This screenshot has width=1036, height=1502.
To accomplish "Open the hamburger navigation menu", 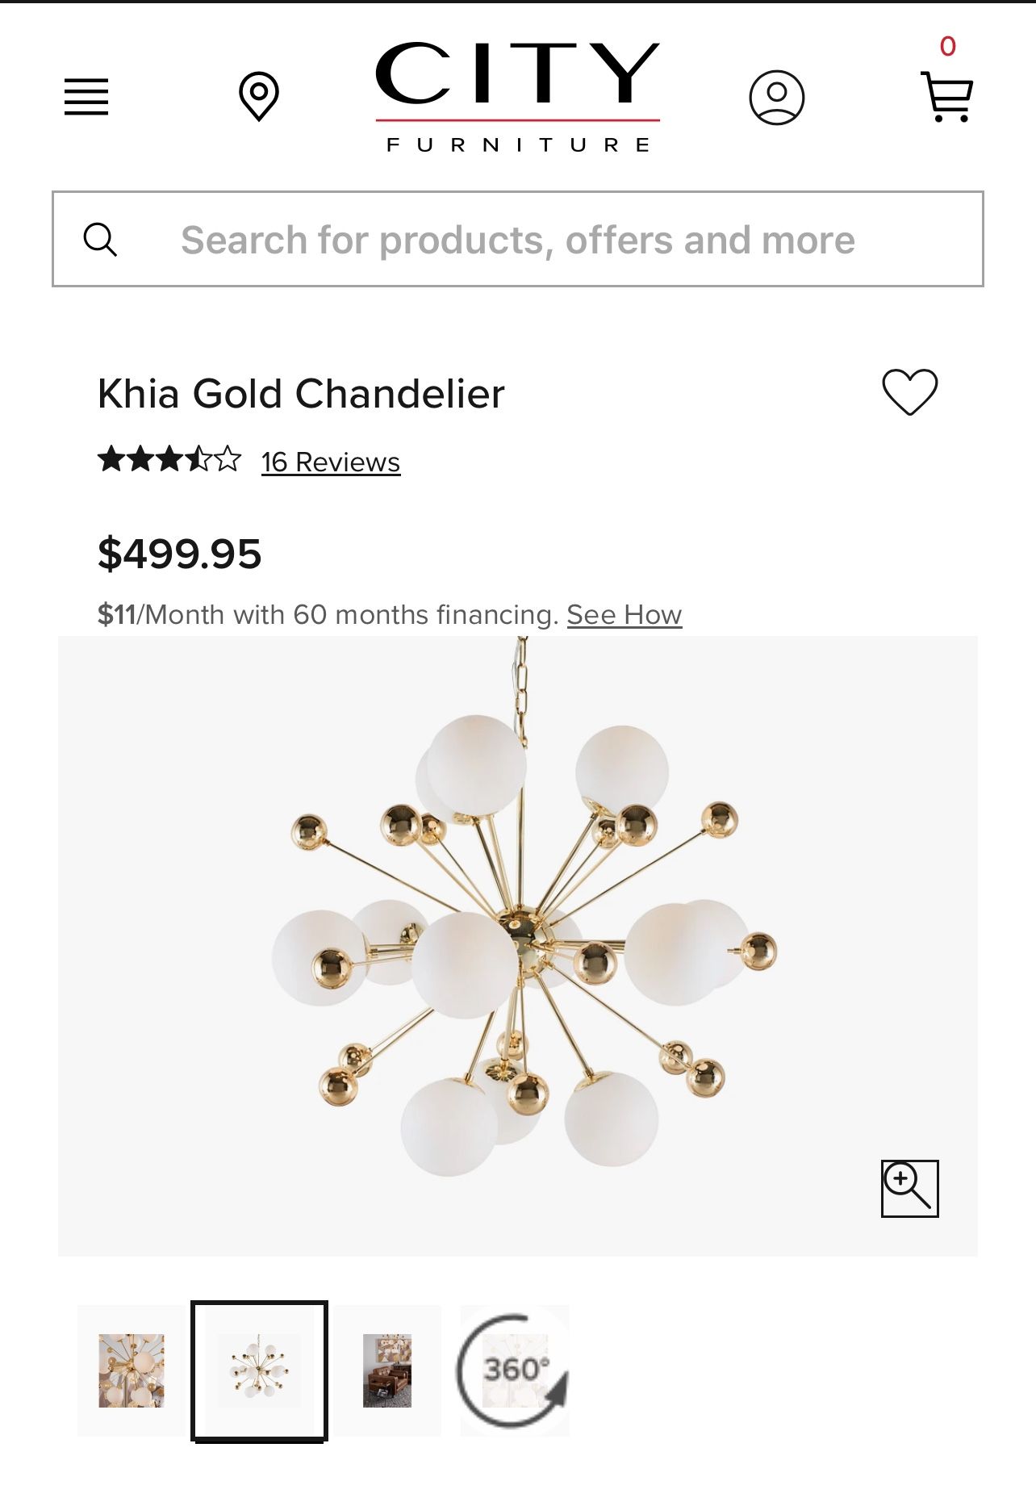I will coord(86,97).
